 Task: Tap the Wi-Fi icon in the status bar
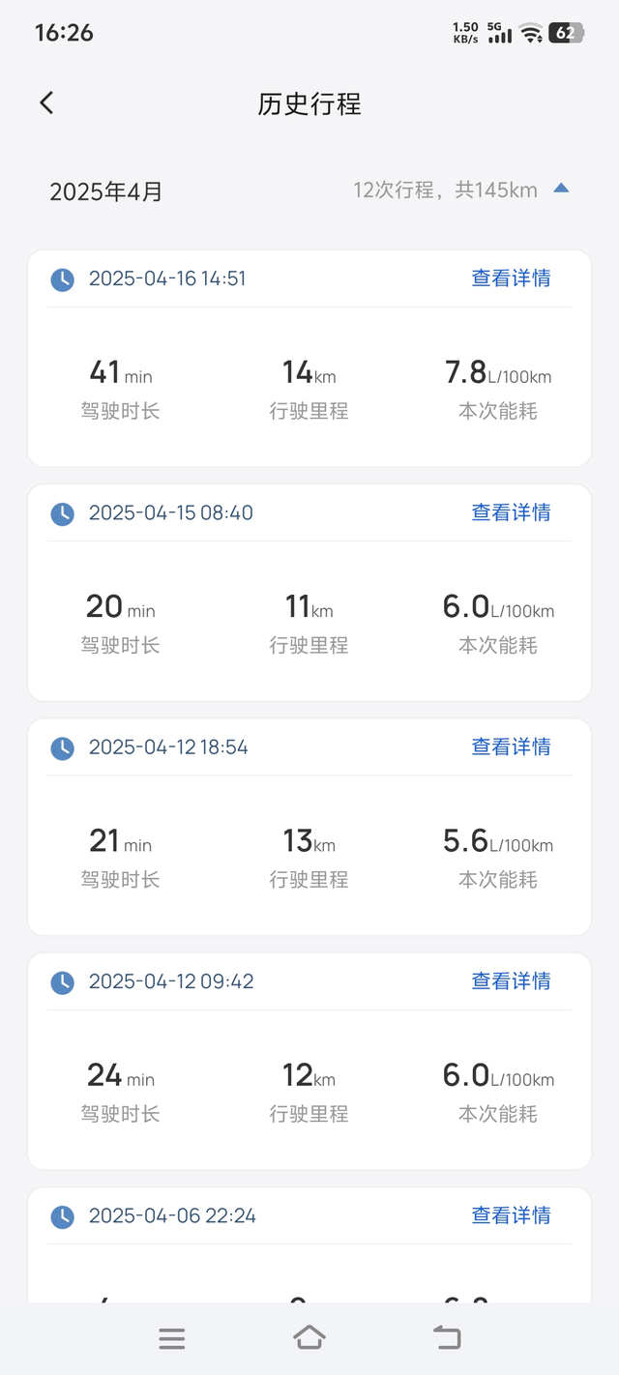[x=529, y=29]
